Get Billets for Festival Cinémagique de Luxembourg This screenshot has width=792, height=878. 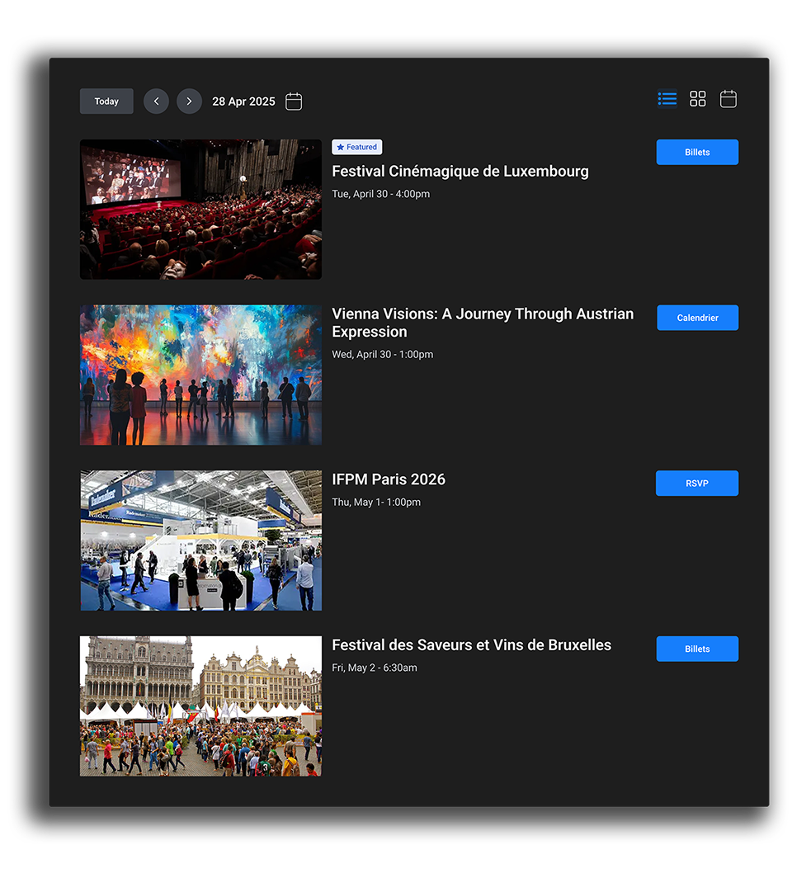697,153
